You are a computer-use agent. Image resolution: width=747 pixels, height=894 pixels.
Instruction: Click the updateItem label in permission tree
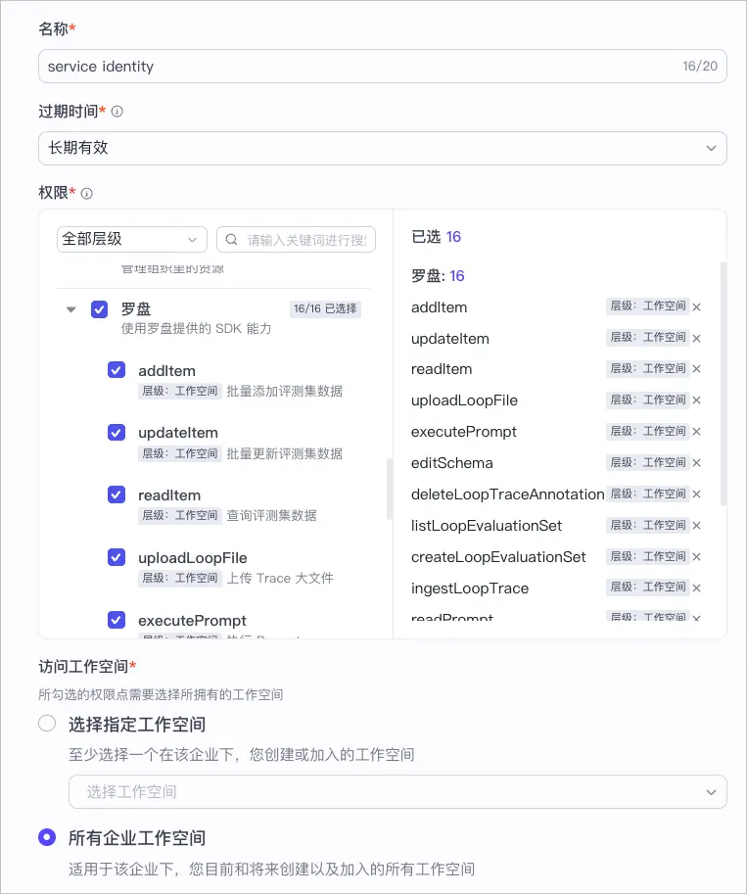(178, 433)
